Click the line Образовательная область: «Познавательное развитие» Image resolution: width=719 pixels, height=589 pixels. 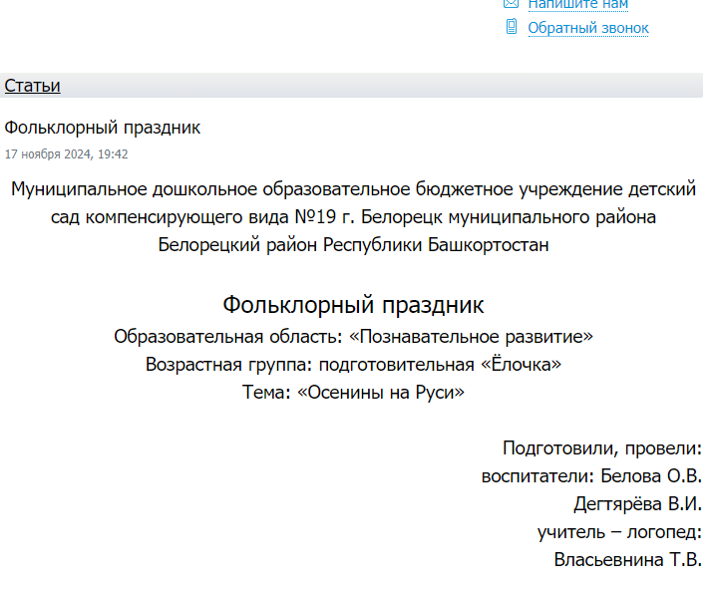353,336
